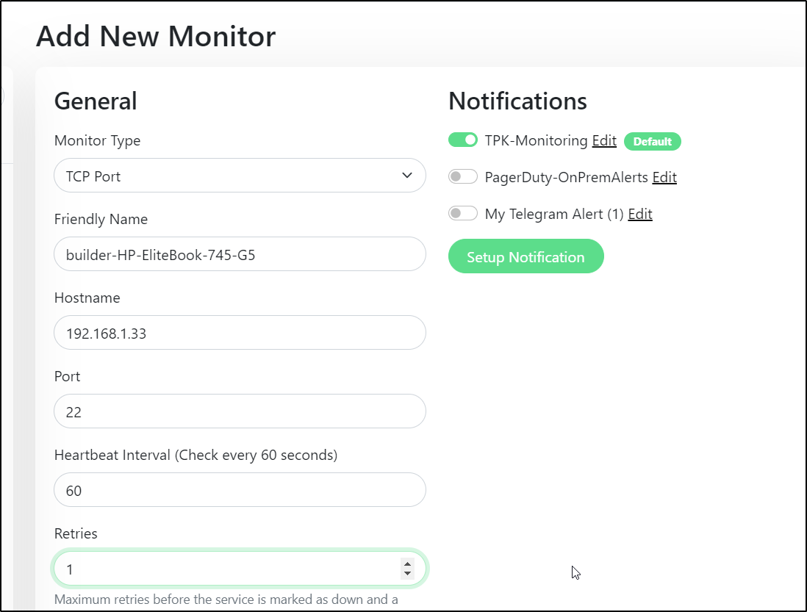The height and width of the screenshot is (612, 807).
Task: Edit the PagerDuty-OnPremAlerts notification
Action: click(x=664, y=177)
